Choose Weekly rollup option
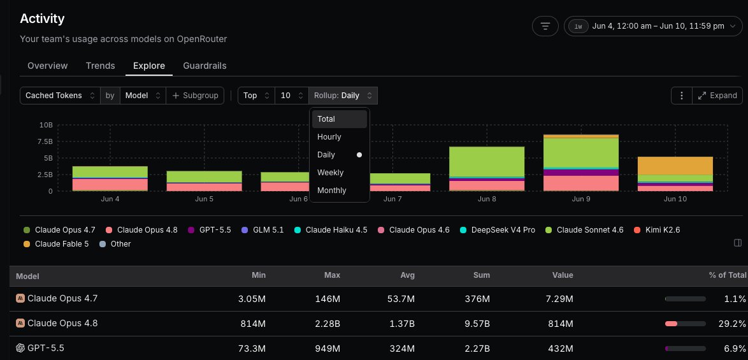The image size is (748, 360). (x=340, y=173)
